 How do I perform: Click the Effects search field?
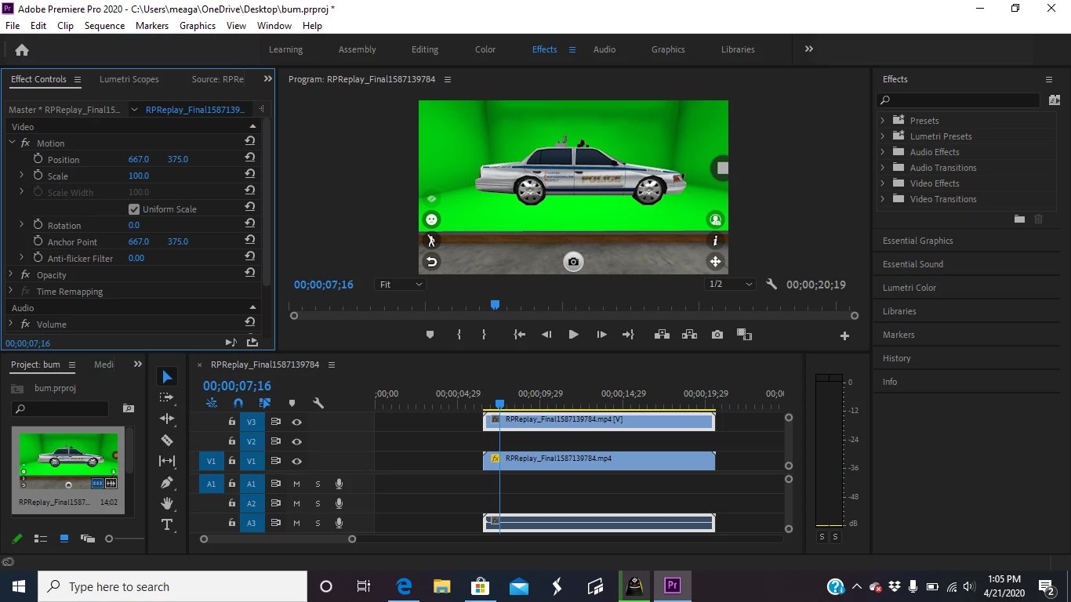(958, 100)
